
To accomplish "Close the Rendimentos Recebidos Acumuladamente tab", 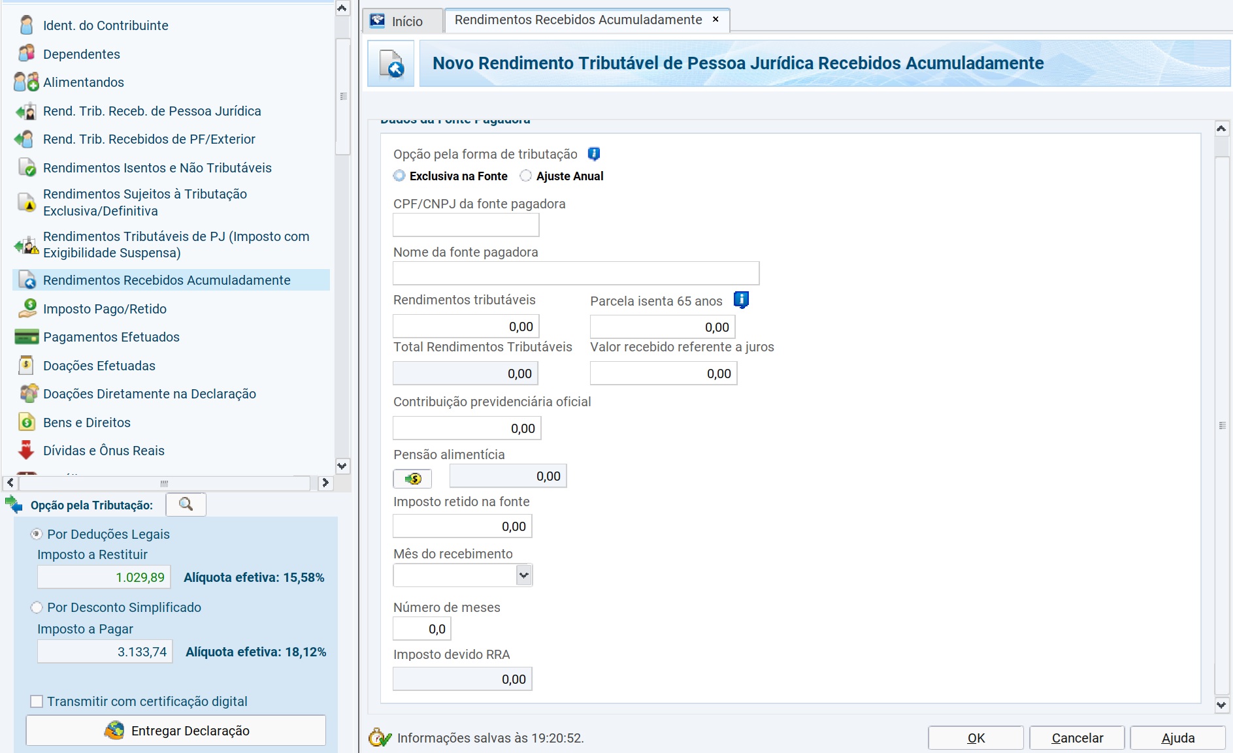I will point(715,20).
